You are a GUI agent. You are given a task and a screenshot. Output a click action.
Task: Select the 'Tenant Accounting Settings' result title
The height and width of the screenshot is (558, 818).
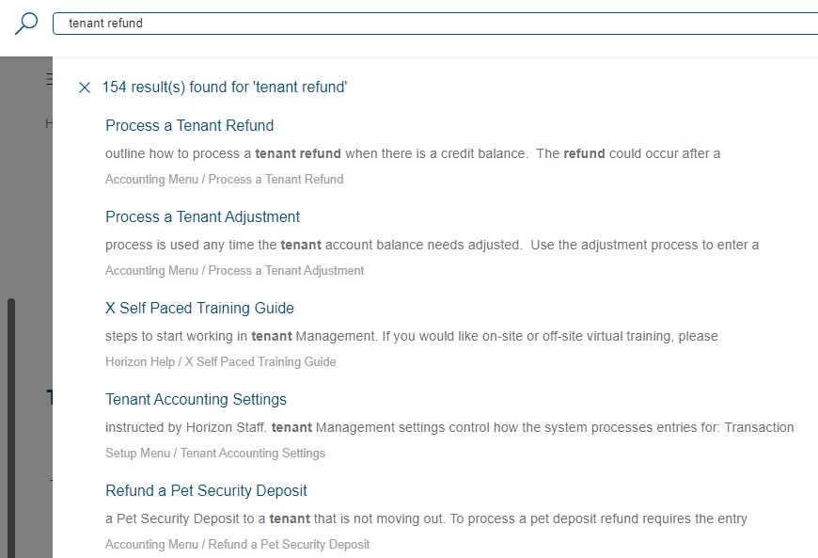[x=196, y=399]
